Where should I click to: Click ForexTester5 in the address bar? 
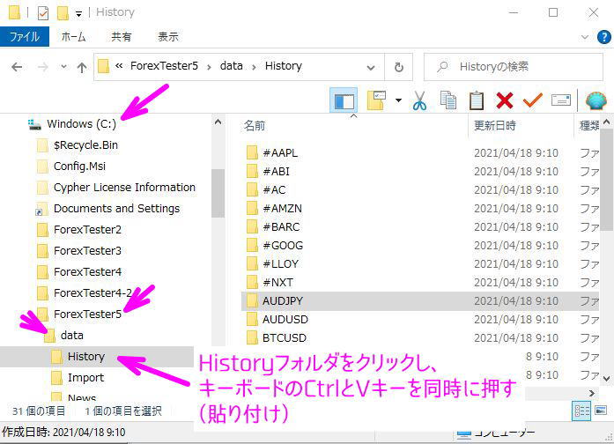(x=164, y=66)
